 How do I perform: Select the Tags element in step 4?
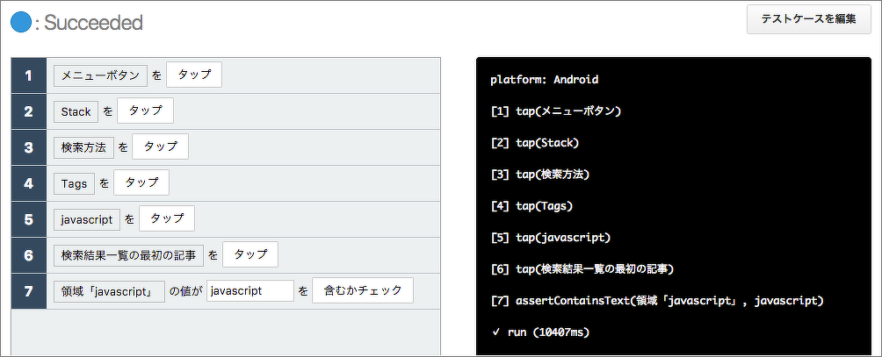(x=74, y=183)
